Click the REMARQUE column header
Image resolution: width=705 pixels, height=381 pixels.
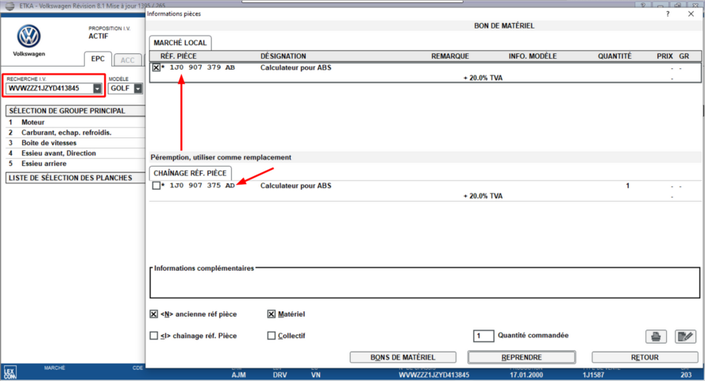point(450,56)
